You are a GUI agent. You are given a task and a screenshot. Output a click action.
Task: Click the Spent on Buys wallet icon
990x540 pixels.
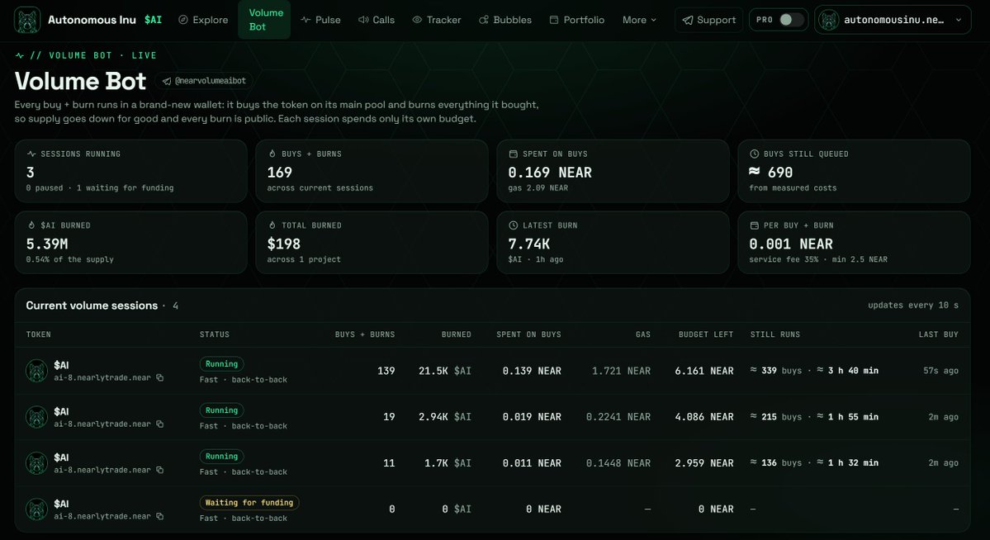514,154
